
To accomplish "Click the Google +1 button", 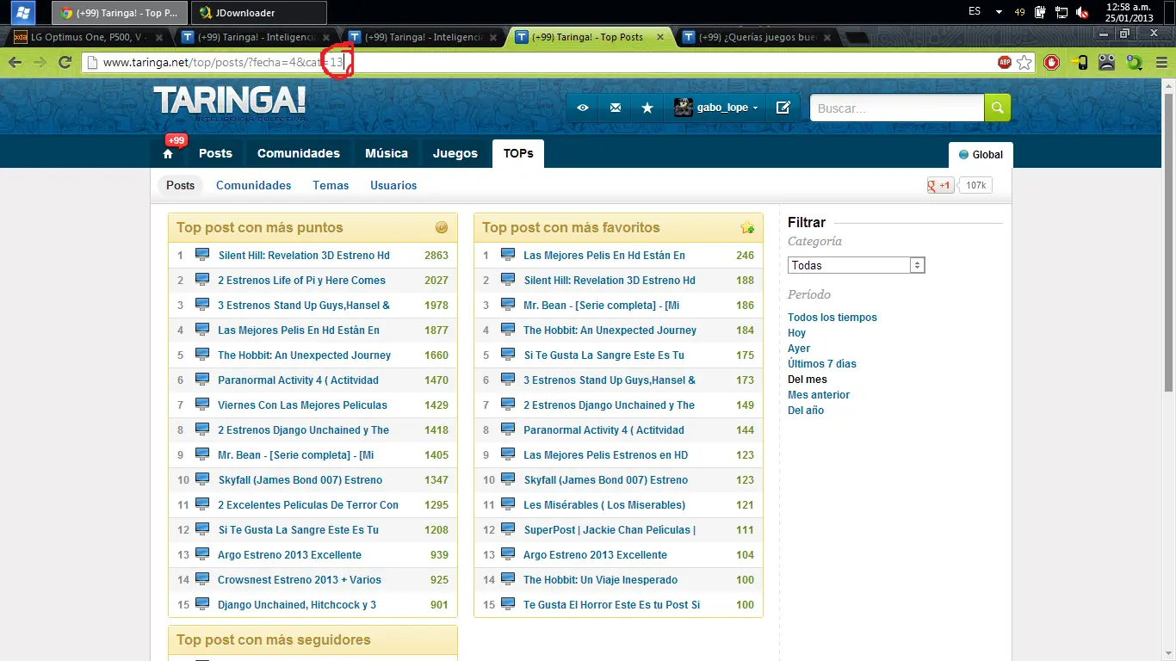I will 940,185.
